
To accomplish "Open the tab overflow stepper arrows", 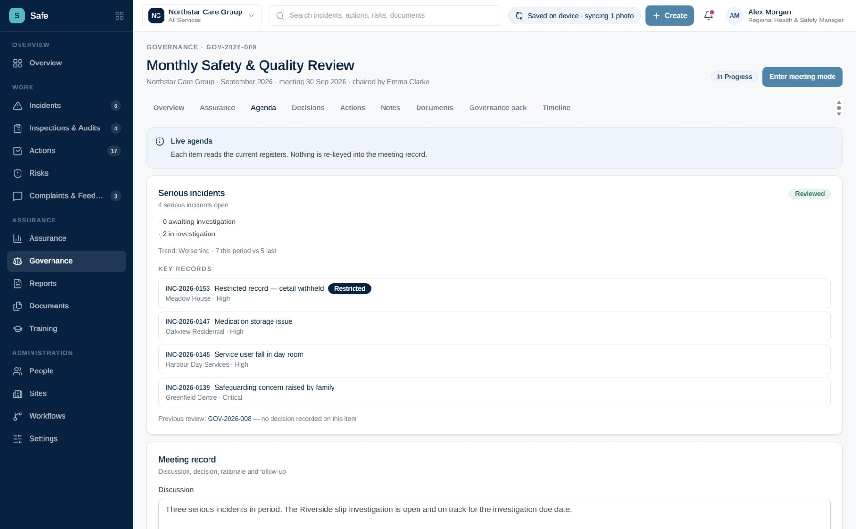I will (839, 108).
